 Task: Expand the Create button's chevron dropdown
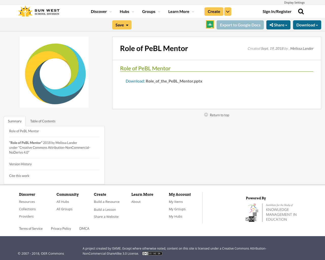[x=228, y=11]
